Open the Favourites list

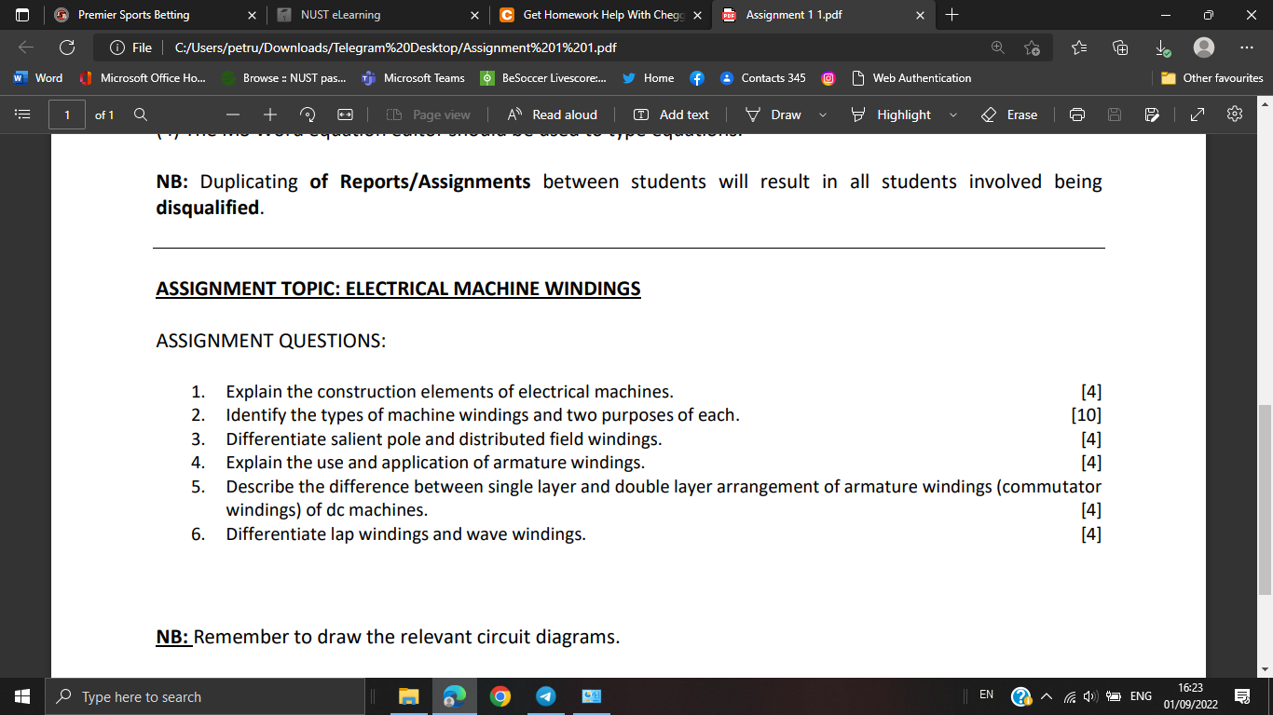(1079, 47)
